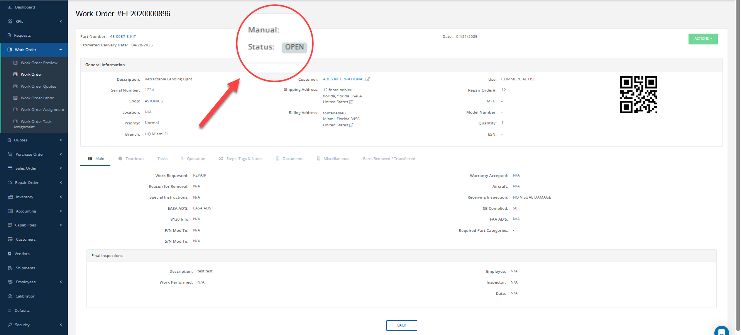Click the Shipments truck icon
This screenshot has height=335, width=741.
(x=10, y=268)
